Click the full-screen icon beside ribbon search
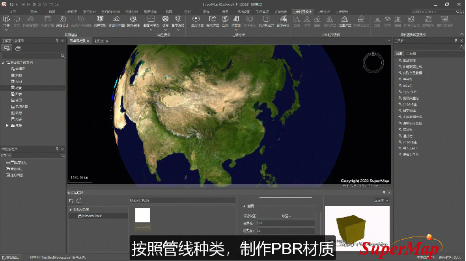Image resolution: width=466 pixels, height=261 pixels. click(462, 11)
